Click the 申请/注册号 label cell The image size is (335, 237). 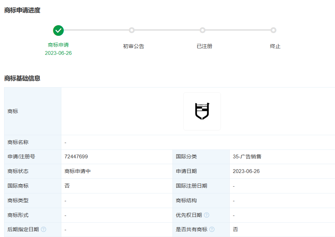(x=33, y=157)
